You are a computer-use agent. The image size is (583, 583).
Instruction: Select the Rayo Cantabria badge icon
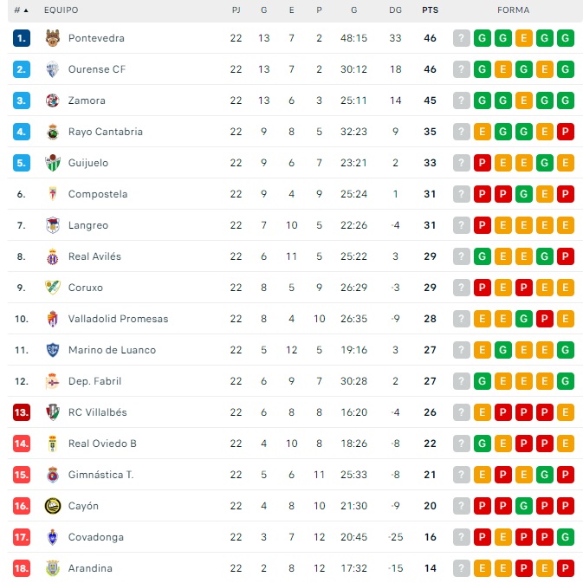coord(52,132)
